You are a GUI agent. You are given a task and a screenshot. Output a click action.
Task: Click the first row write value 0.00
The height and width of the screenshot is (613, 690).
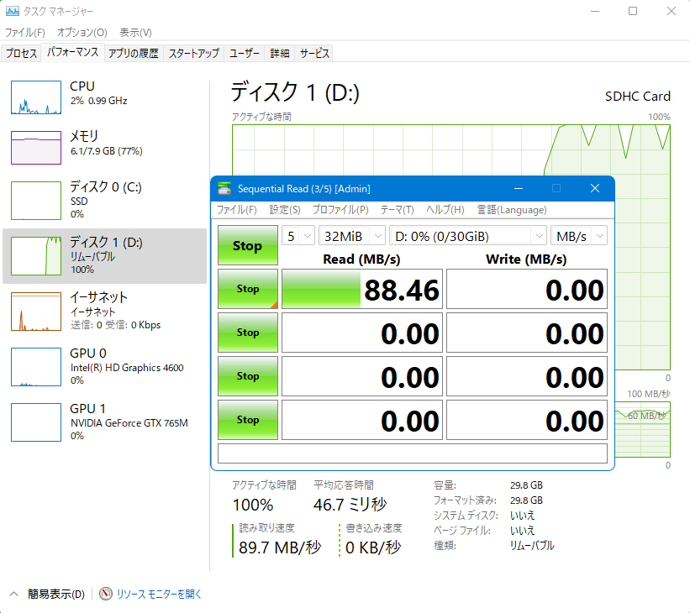click(527, 289)
